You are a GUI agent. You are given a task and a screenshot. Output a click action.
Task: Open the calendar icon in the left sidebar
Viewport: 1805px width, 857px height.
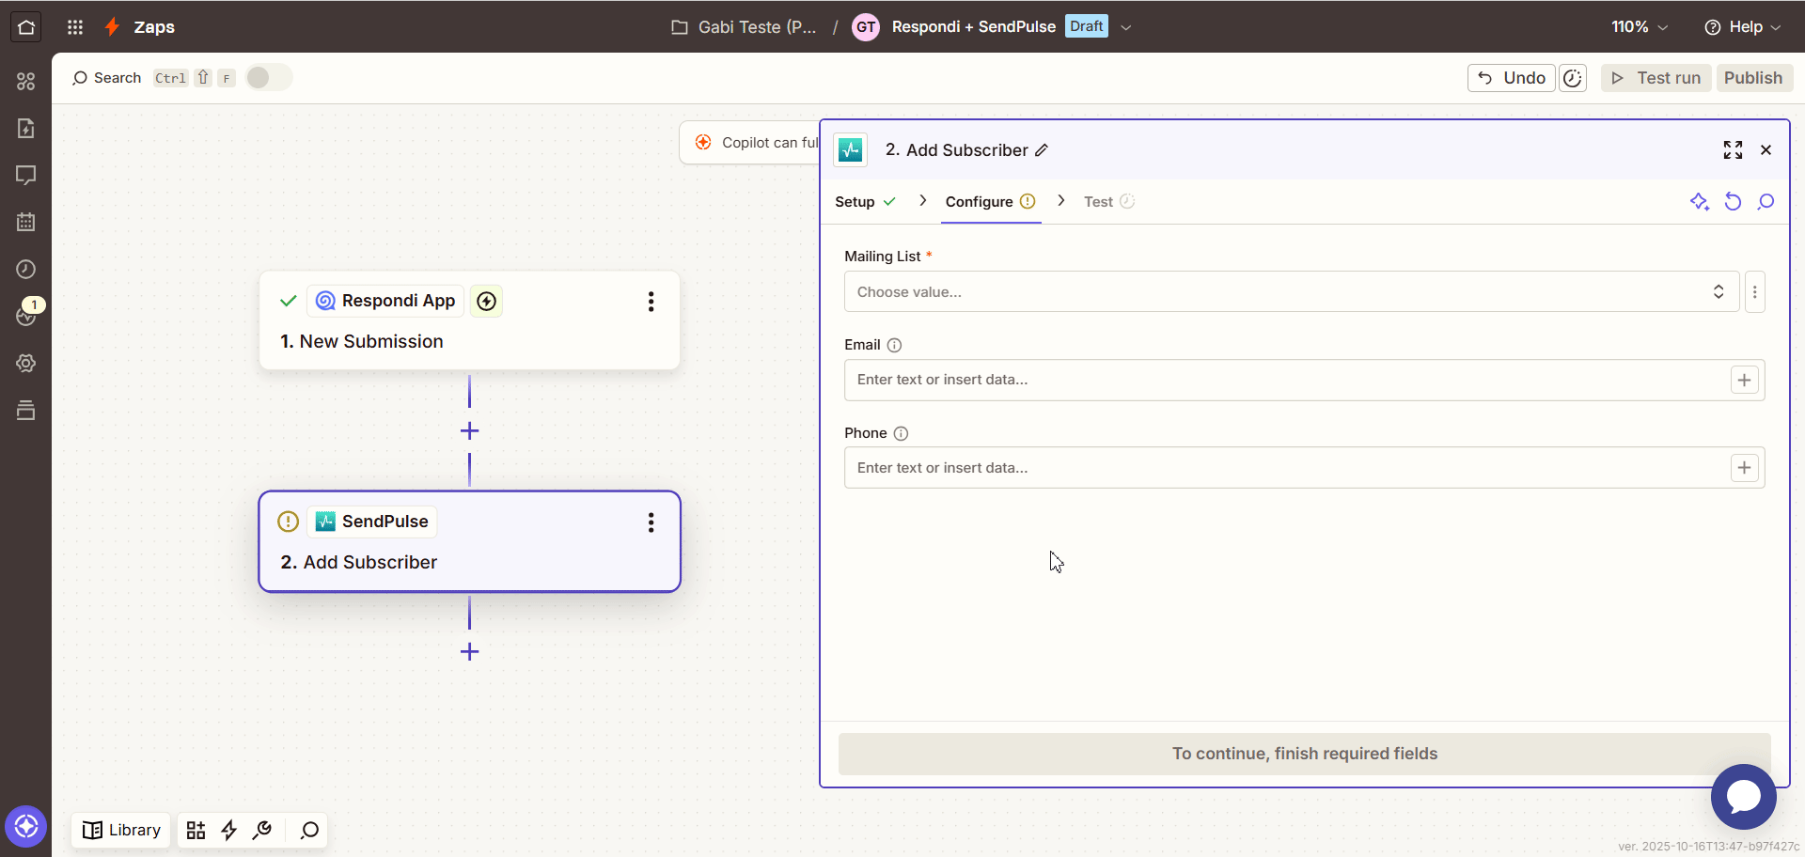[x=26, y=223]
